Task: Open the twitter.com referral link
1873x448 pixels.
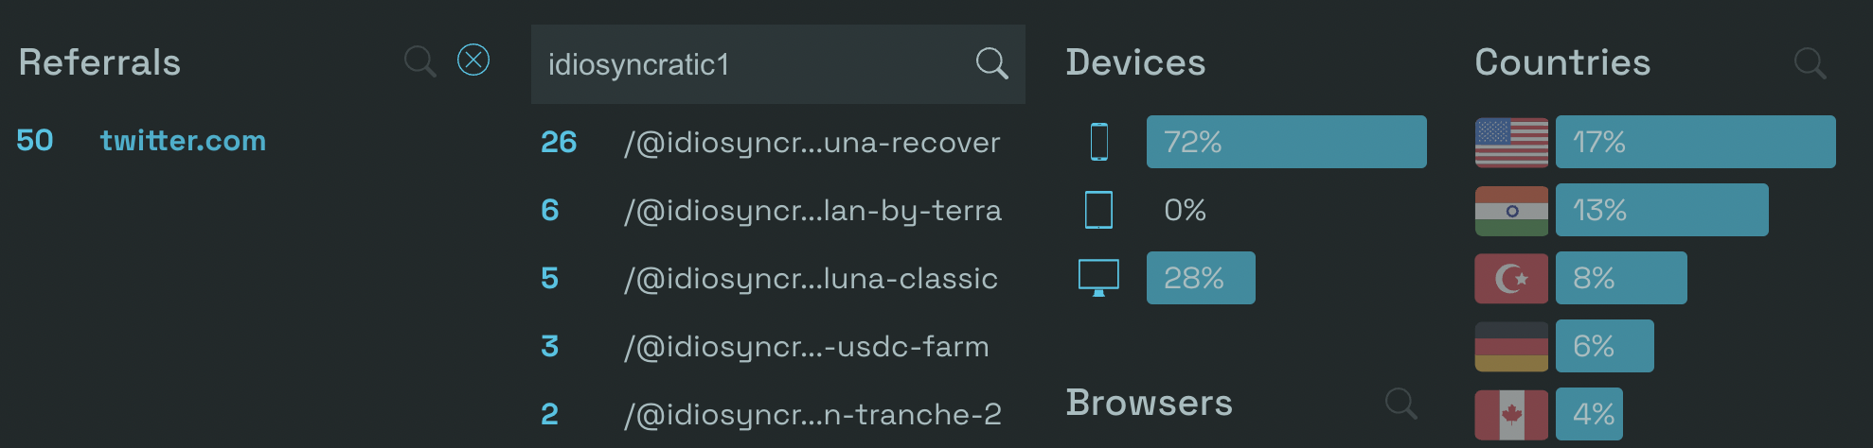Action: point(184,141)
